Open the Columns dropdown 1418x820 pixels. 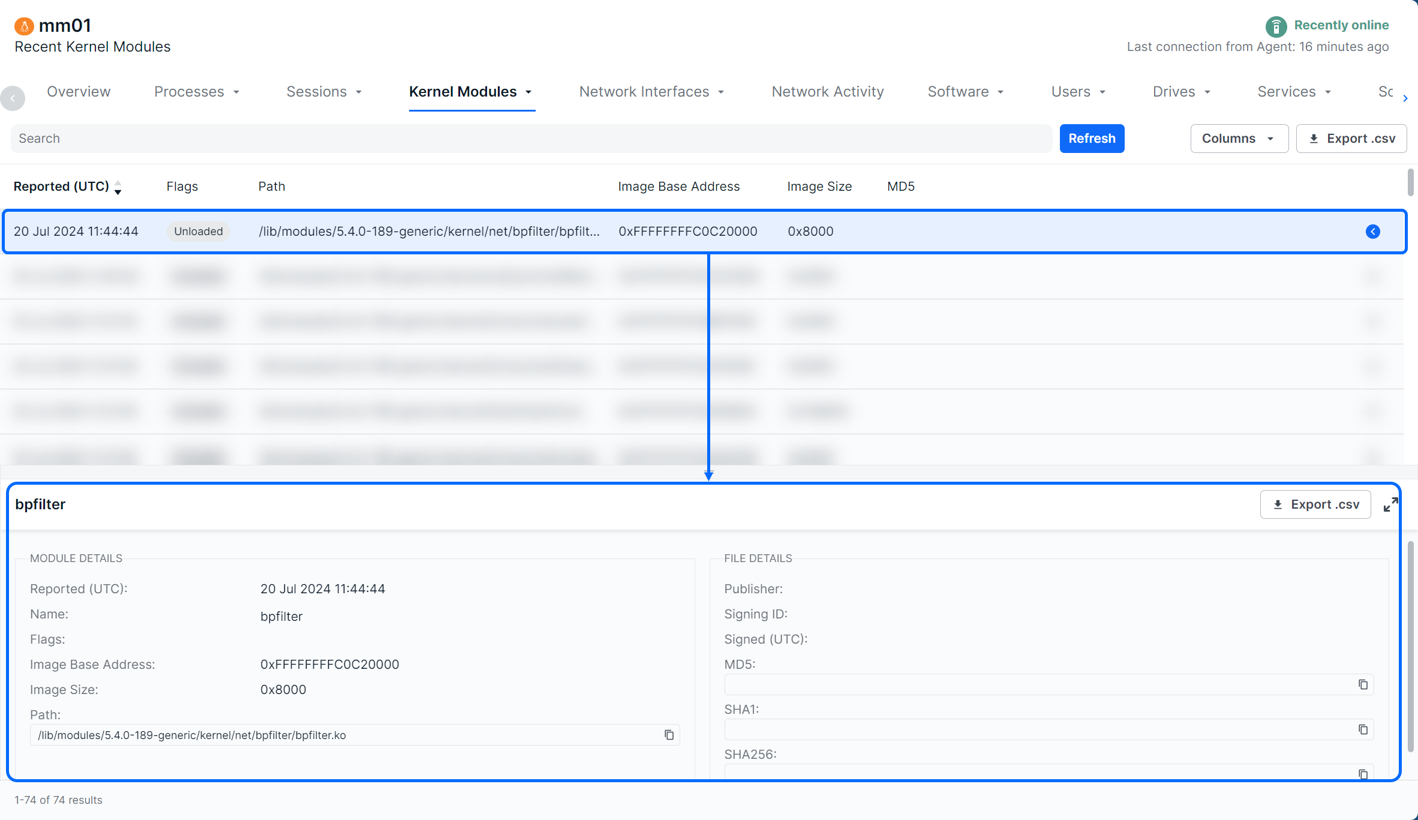pyautogui.click(x=1239, y=139)
